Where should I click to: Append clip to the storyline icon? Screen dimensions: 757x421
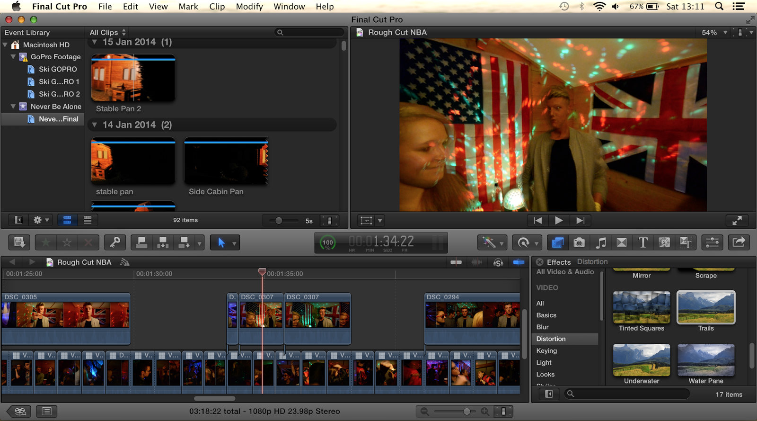coord(184,242)
